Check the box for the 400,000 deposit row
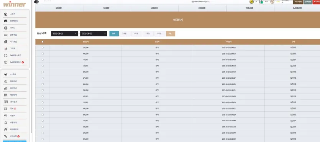The height and width of the screenshot is (142, 320). coord(43,53)
